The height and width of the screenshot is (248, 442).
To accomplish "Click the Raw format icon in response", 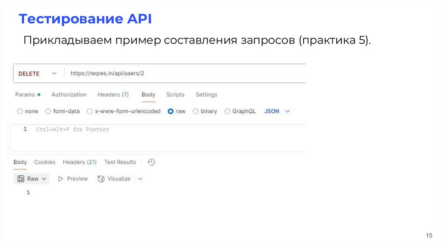I will coord(21,178).
